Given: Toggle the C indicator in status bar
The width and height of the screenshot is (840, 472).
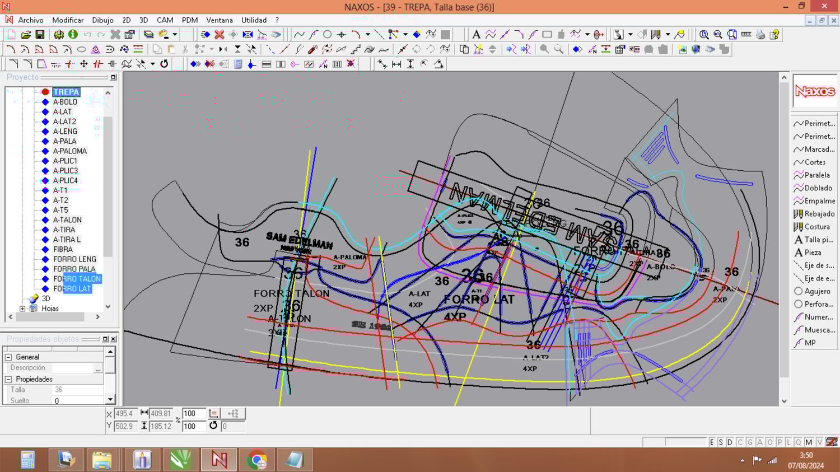Looking at the screenshot, I should [740, 442].
